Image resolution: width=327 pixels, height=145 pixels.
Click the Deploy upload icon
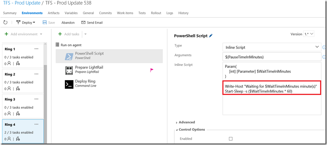click(19, 22)
